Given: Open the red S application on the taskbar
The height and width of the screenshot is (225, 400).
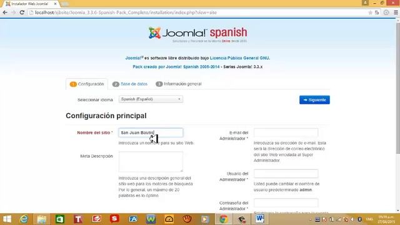Looking at the screenshot, I should coord(114,219).
